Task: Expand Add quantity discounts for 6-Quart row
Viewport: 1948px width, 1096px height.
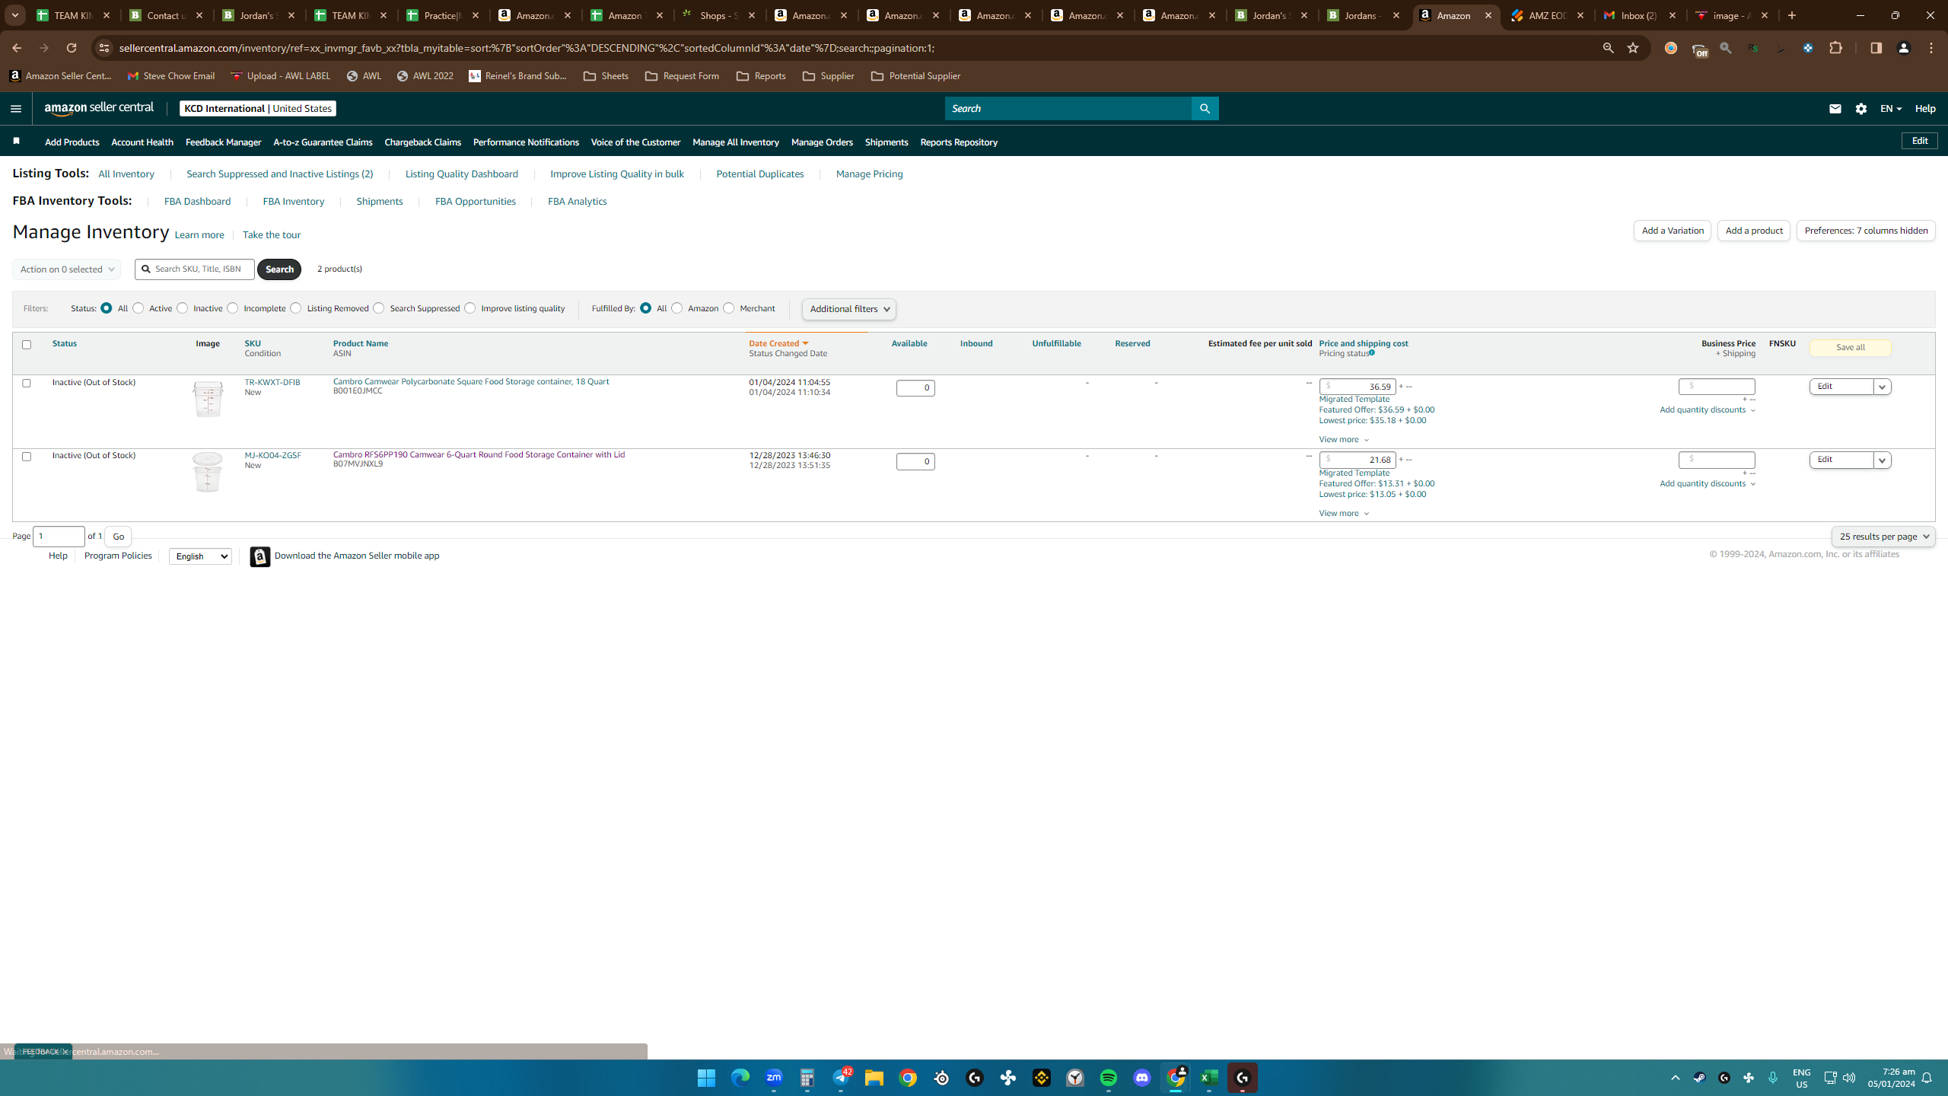Action: click(x=1708, y=484)
